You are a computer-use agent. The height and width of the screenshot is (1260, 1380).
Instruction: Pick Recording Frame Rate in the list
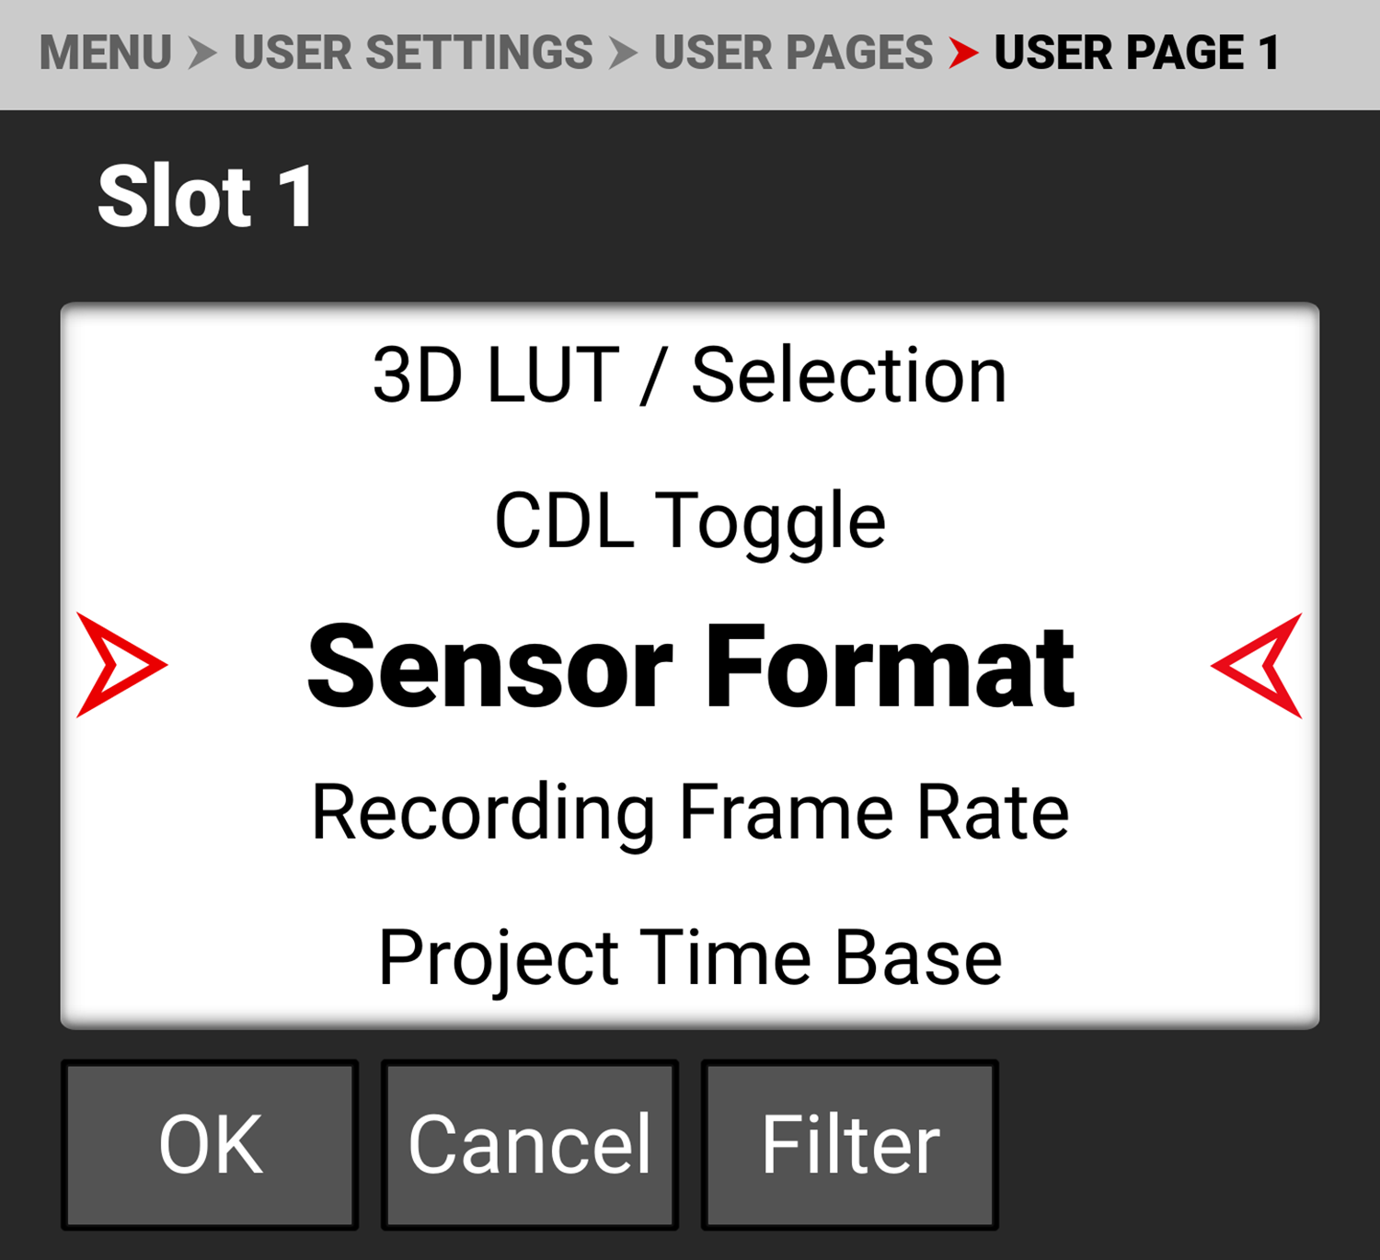[x=690, y=812]
